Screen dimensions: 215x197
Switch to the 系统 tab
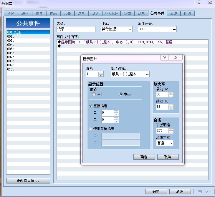click(x=173, y=14)
